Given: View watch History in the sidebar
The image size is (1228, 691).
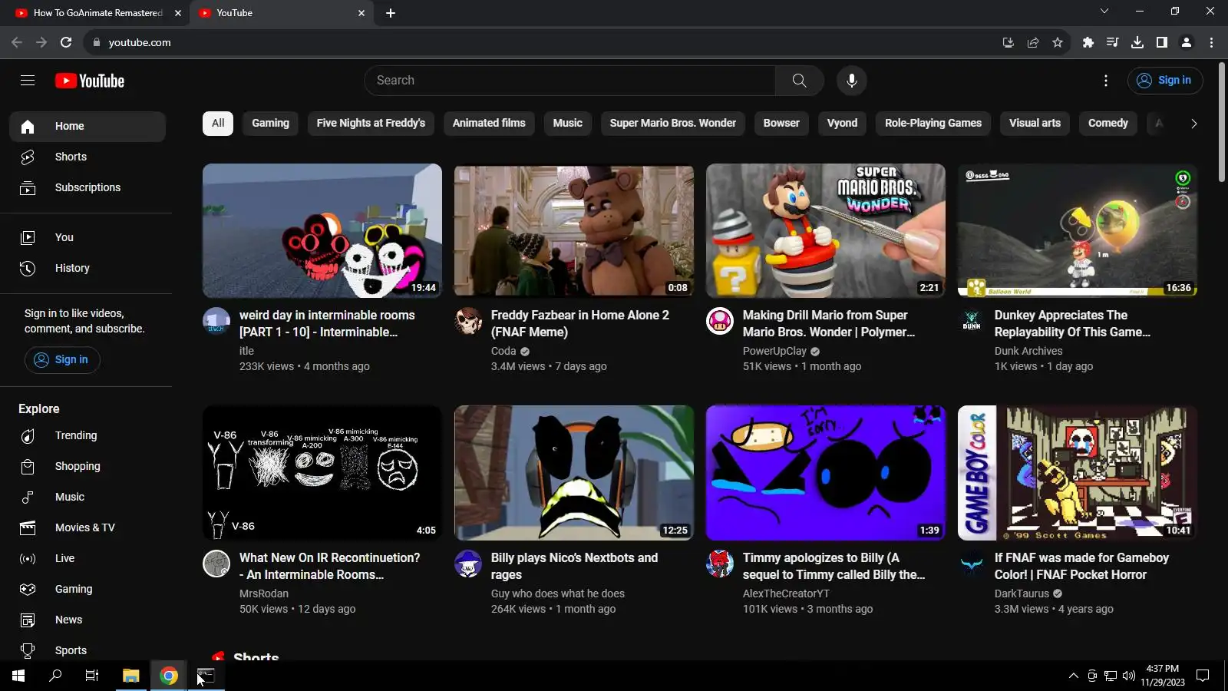Looking at the screenshot, I should [87, 268].
